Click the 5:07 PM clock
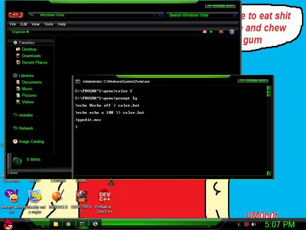This screenshot has width=306, height=230. point(280,224)
